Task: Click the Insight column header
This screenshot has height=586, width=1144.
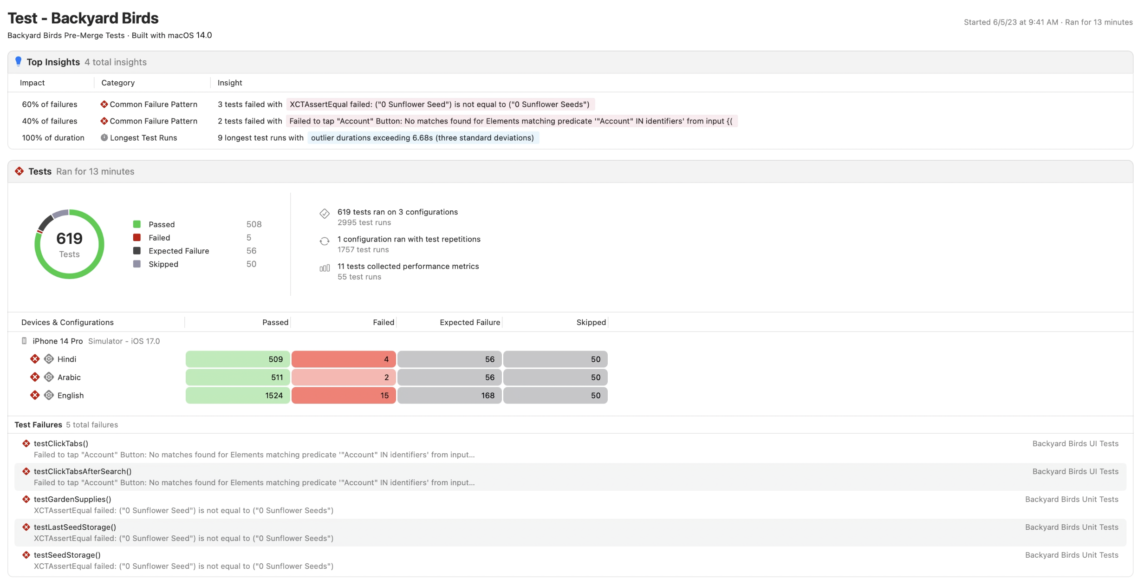Action: 230,83
